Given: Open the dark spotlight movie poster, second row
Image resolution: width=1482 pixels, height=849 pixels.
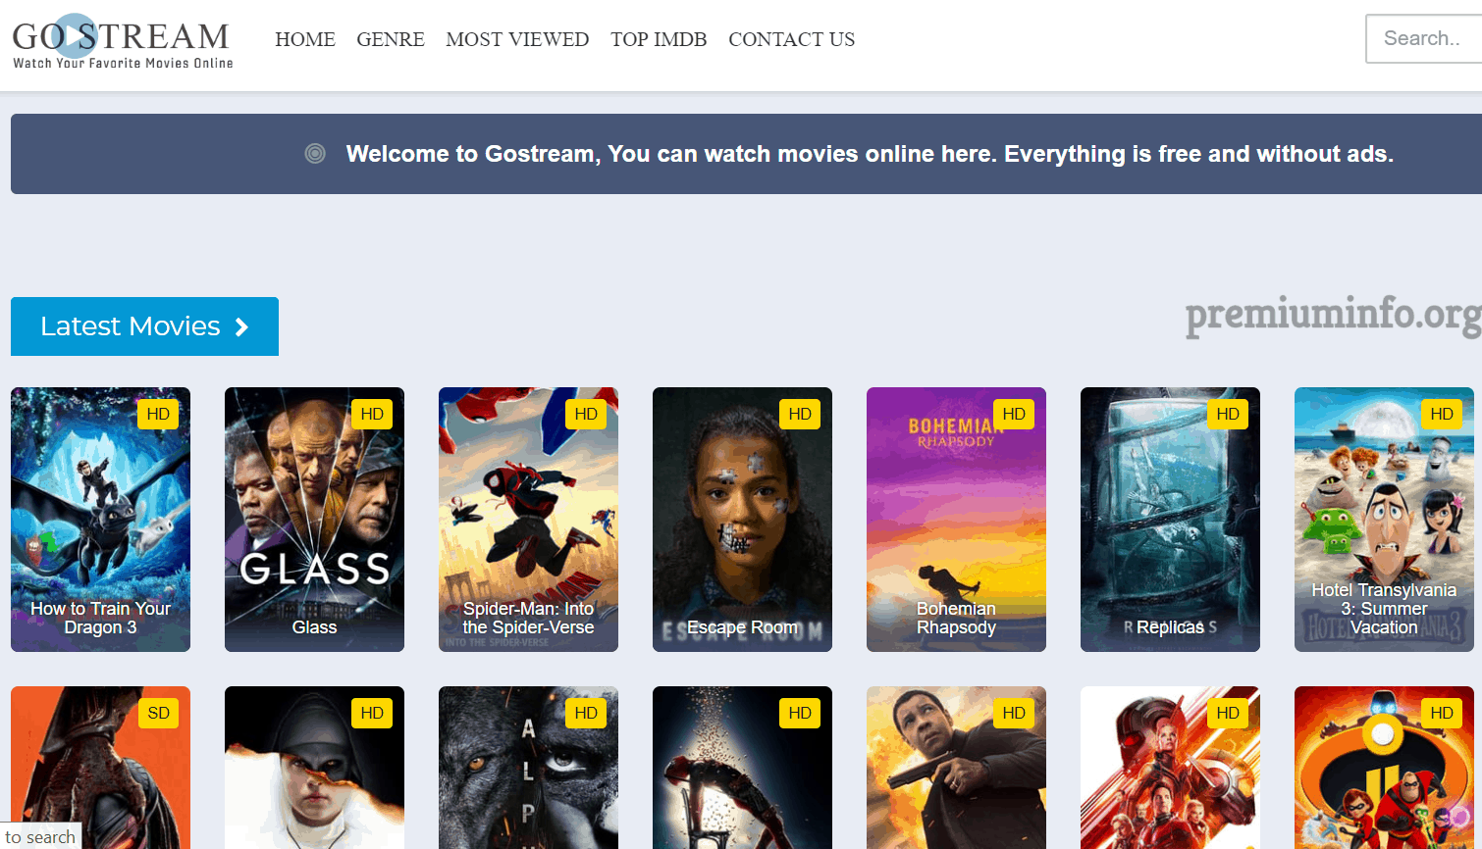Looking at the screenshot, I should click(742, 768).
